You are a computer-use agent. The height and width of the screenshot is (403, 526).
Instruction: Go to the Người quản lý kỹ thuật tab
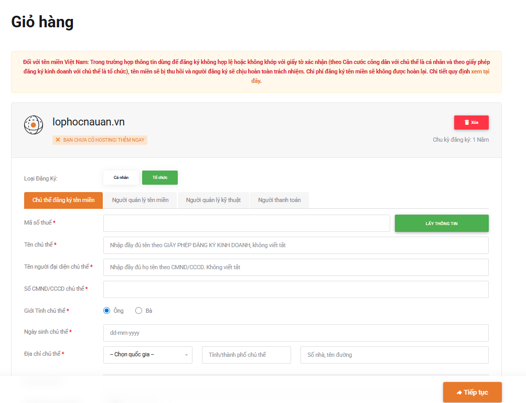213,200
